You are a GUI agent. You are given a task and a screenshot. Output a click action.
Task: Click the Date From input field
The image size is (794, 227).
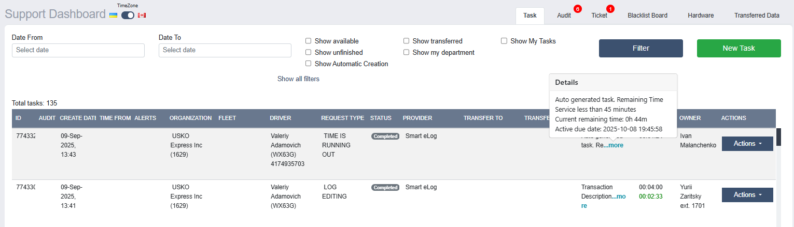pos(78,50)
